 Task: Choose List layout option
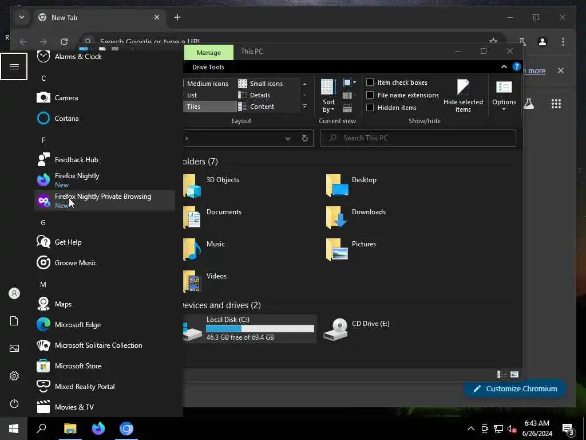(x=192, y=95)
